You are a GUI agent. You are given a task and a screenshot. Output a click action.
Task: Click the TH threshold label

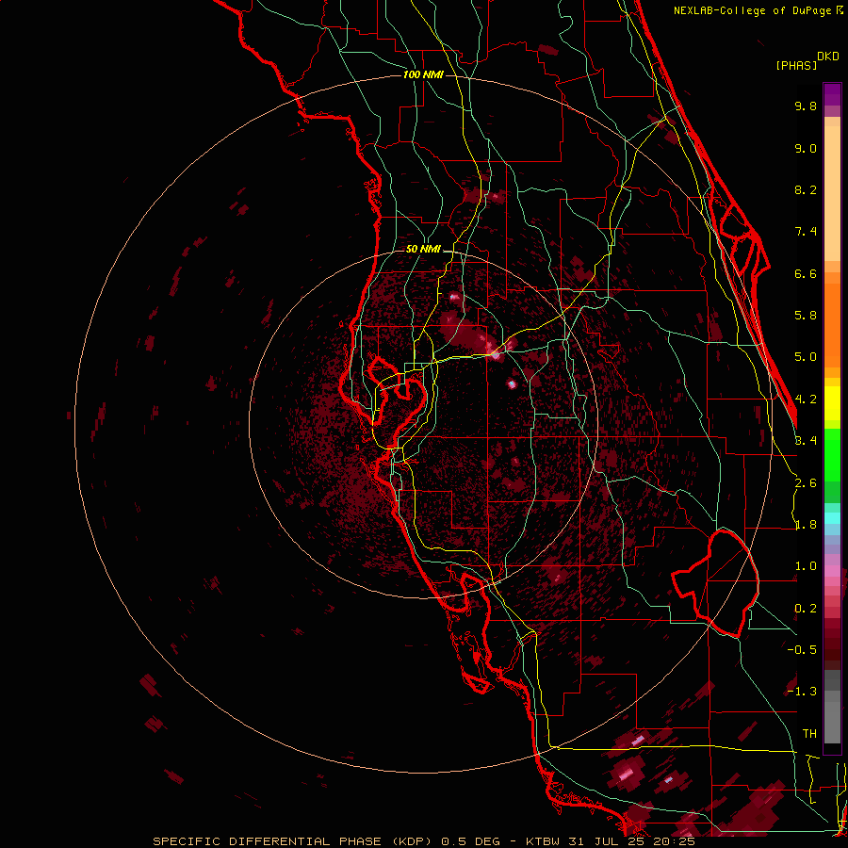[809, 734]
